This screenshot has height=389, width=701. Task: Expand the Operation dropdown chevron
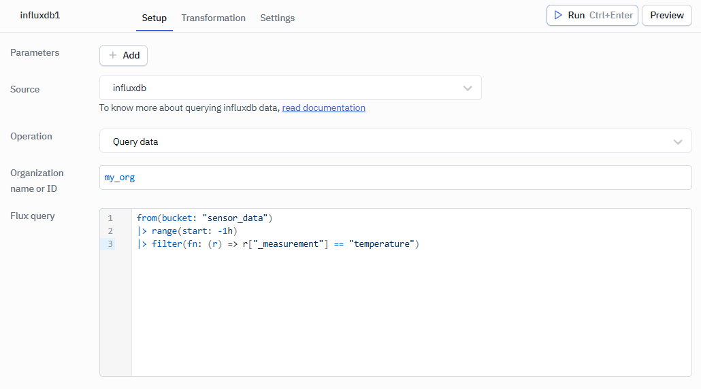[x=677, y=141]
